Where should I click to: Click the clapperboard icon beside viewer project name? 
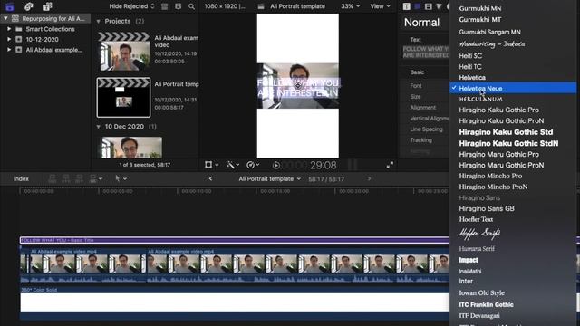tap(261, 6)
